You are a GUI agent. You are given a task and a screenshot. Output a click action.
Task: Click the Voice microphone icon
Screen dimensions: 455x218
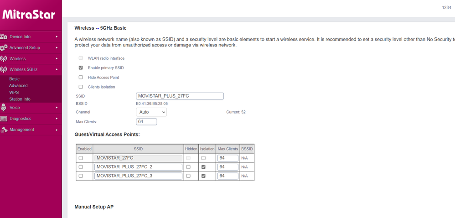pos(4,108)
